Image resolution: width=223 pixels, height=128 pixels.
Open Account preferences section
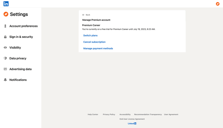pyautogui.click(x=23, y=26)
